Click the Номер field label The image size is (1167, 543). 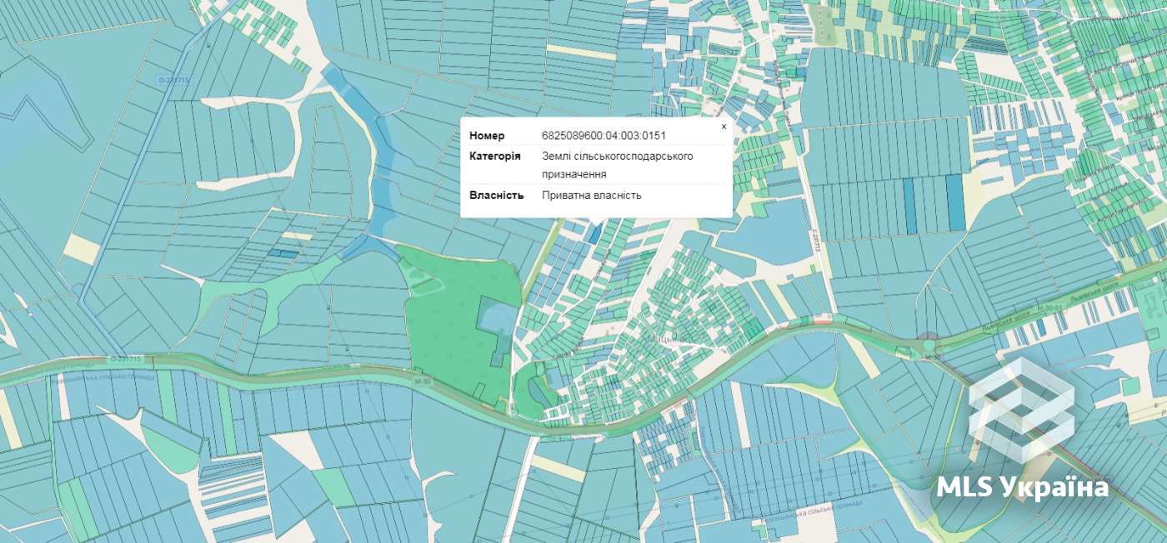(487, 136)
